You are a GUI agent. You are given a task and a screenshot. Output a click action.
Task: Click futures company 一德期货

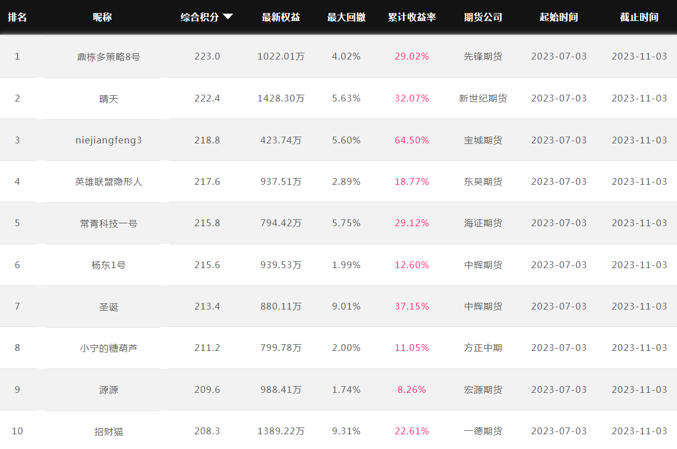point(483,431)
